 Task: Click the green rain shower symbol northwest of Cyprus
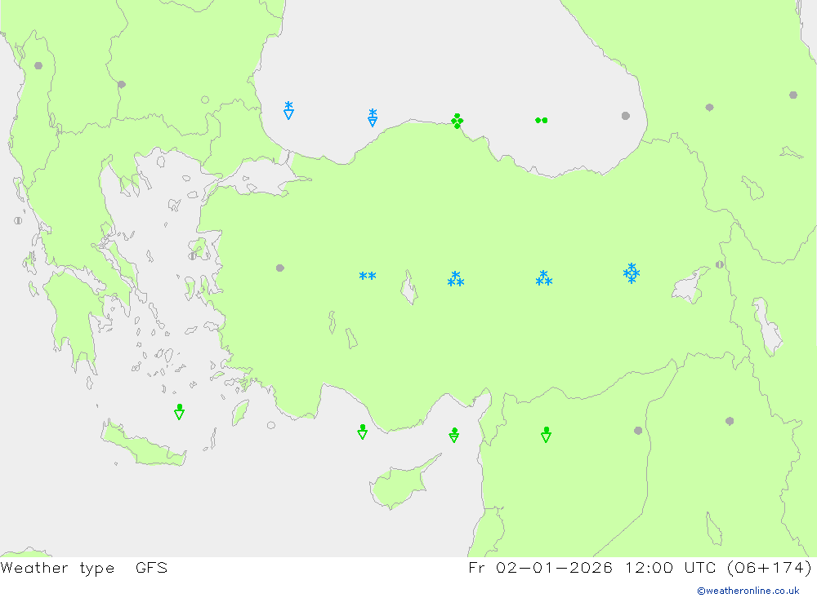pos(363,432)
